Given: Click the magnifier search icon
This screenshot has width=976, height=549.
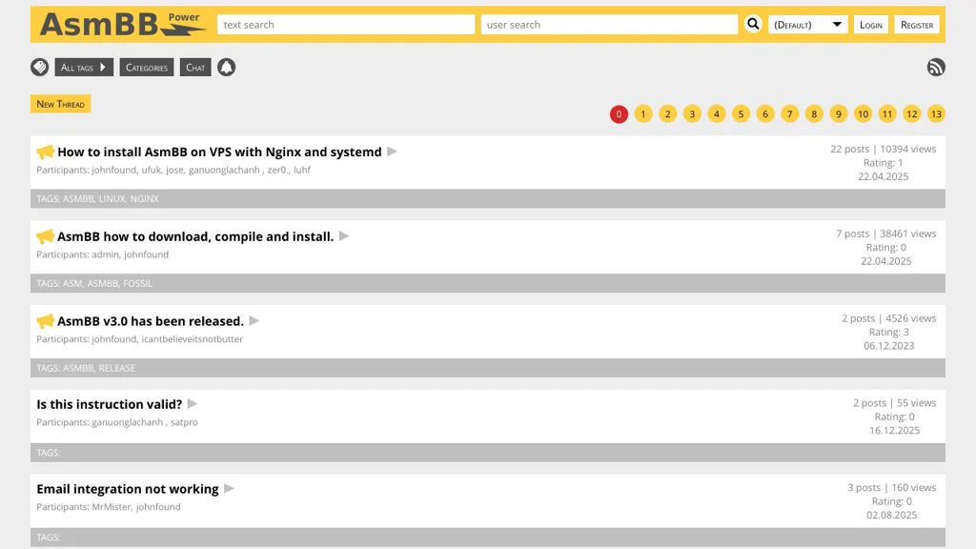Looking at the screenshot, I should (x=753, y=24).
